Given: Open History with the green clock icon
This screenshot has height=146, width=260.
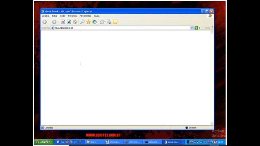Looking at the screenshot, I should [95, 22].
